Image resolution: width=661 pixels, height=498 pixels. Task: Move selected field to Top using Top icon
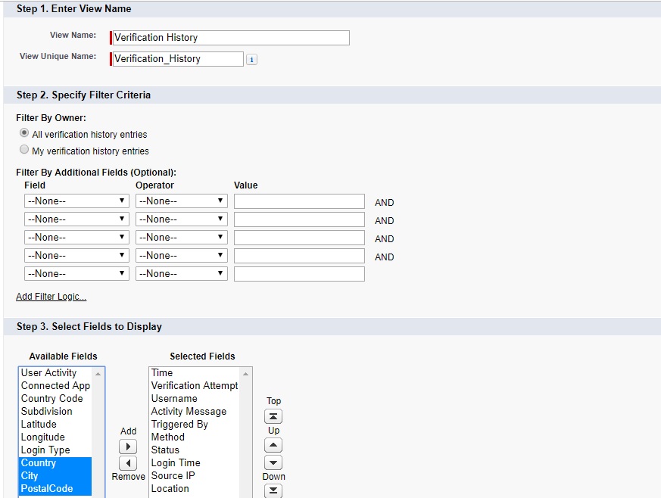[273, 415]
